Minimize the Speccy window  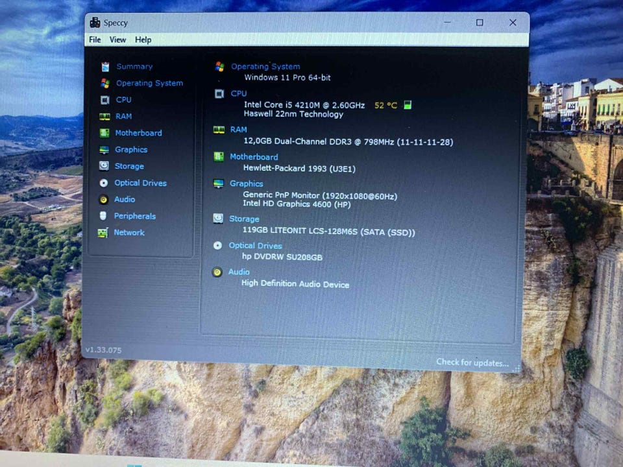[x=447, y=22]
